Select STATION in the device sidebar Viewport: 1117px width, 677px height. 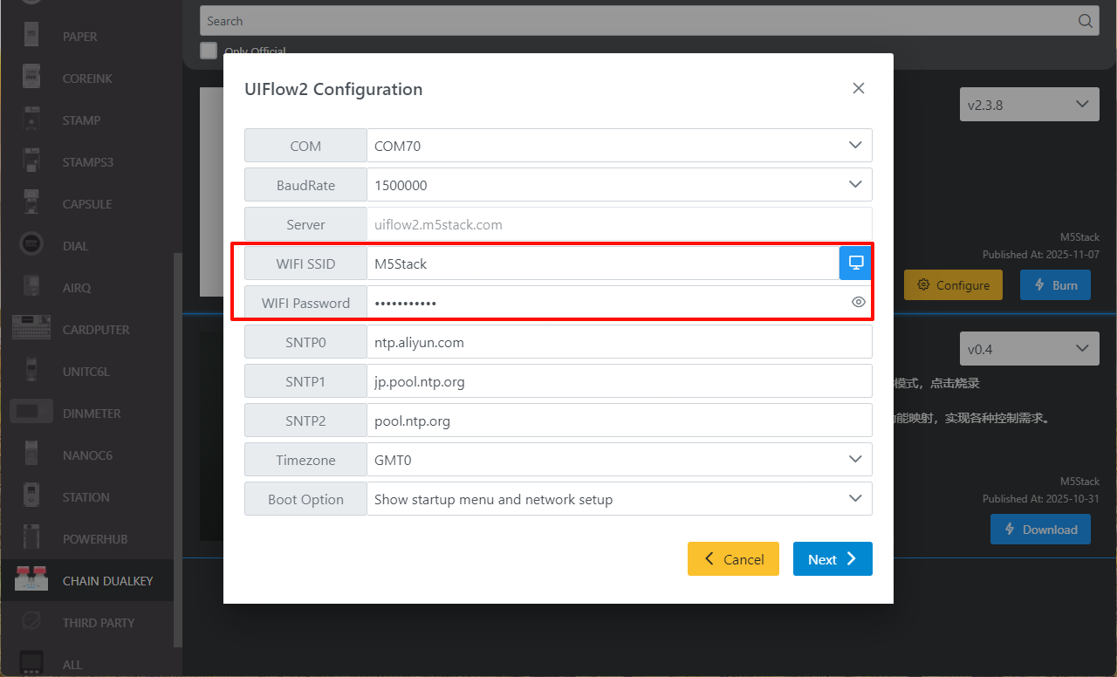[86, 496]
